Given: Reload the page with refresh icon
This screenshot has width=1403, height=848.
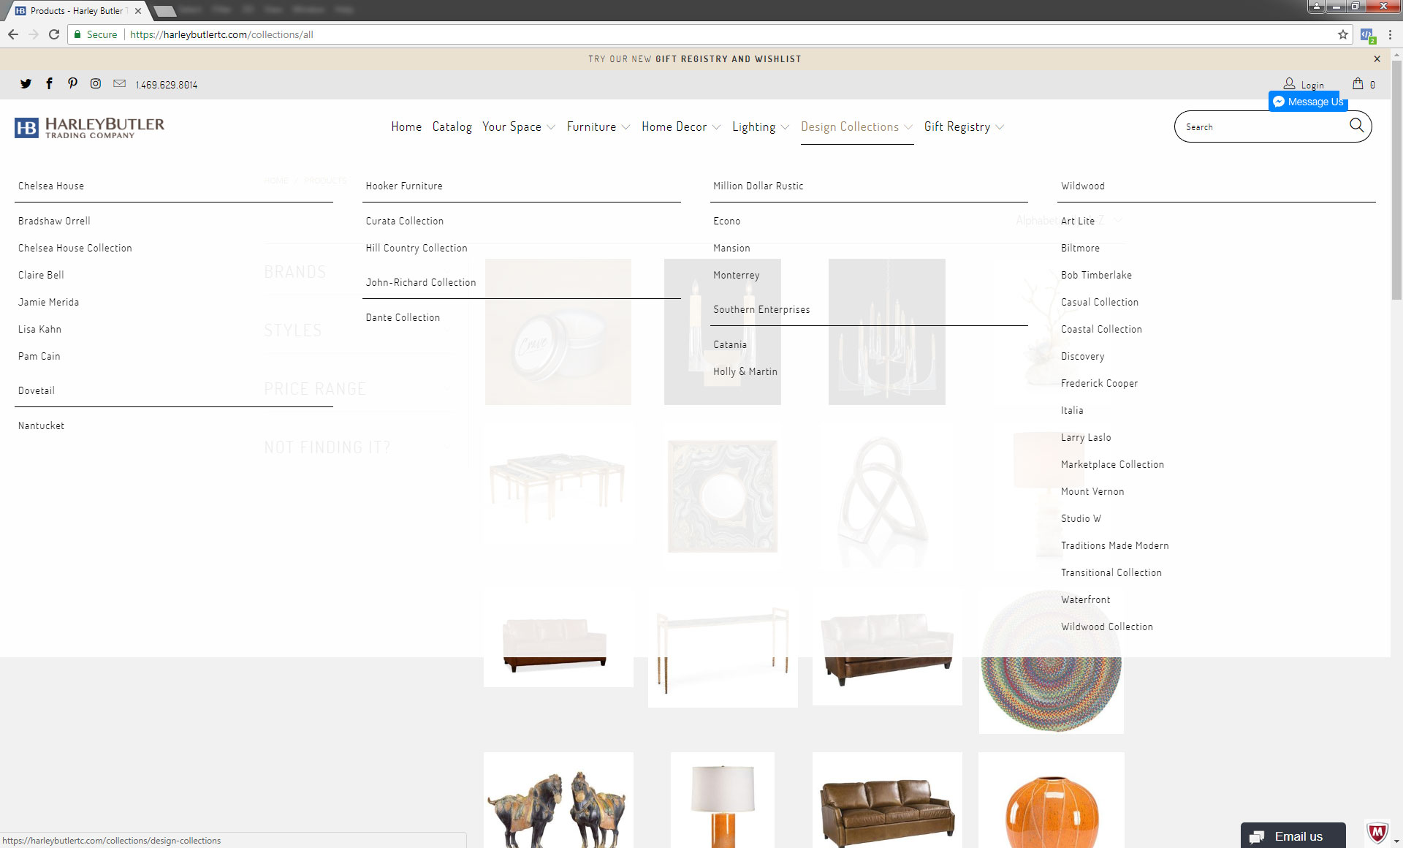Looking at the screenshot, I should pos(54,34).
